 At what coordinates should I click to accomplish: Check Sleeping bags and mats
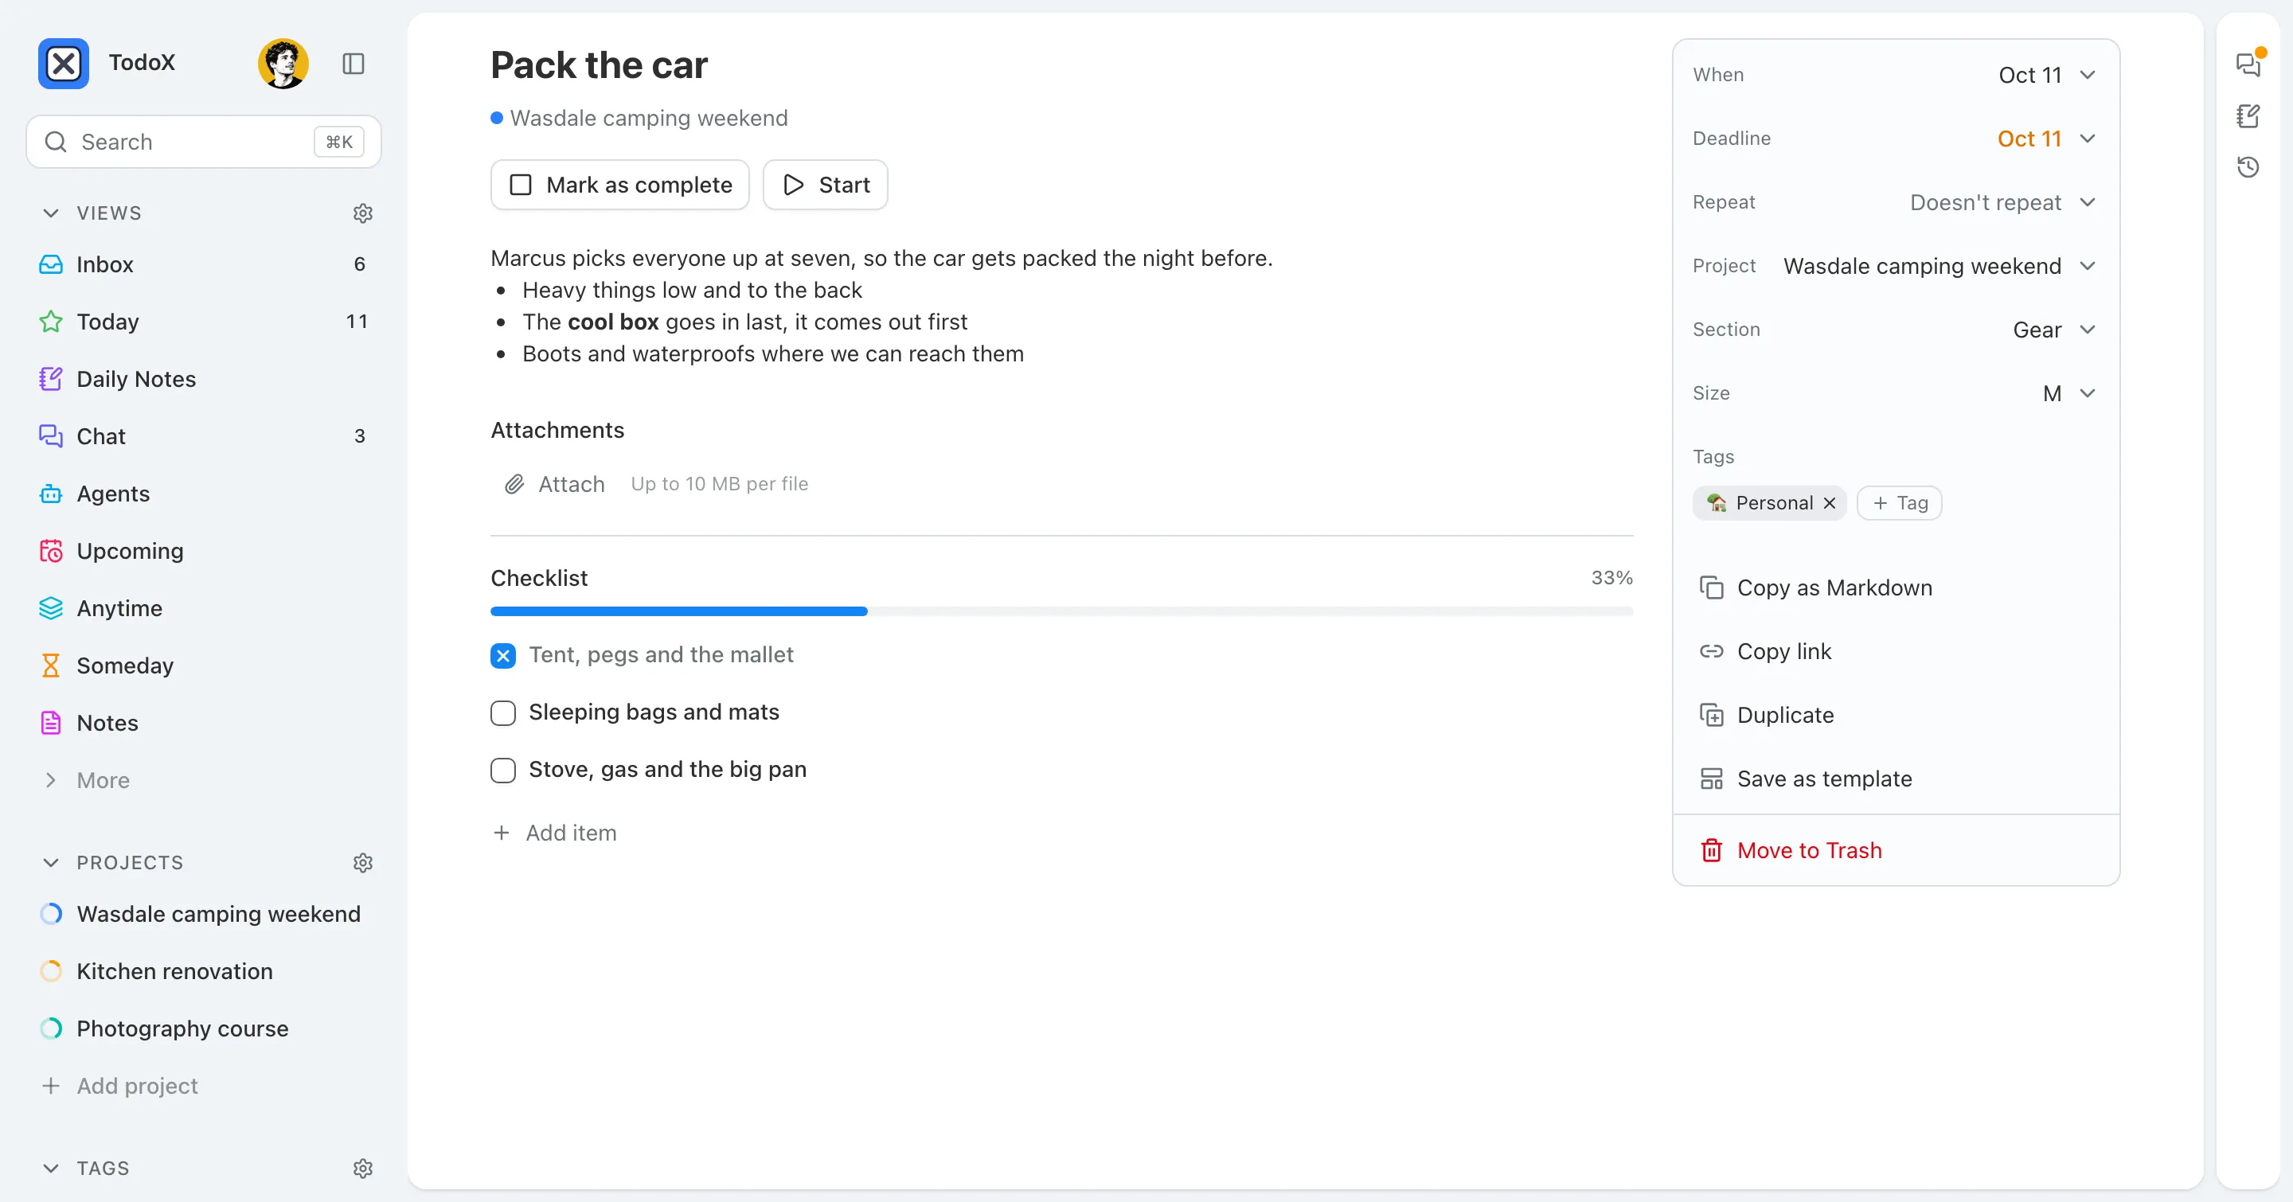[503, 712]
